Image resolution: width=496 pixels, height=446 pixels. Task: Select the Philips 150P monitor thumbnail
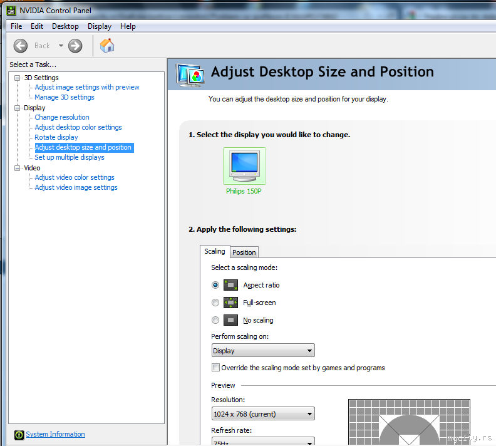(x=244, y=166)
